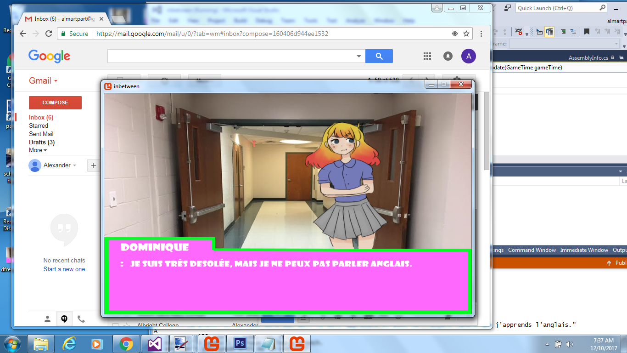Open the Gmail product dropdown
Image resolution: width=627 pixels, height=353 pixels.
pos(43,80)
